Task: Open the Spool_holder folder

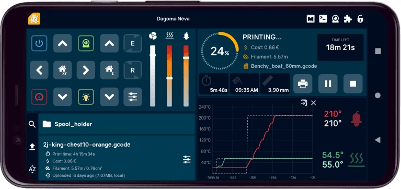Action: (117, 124)
